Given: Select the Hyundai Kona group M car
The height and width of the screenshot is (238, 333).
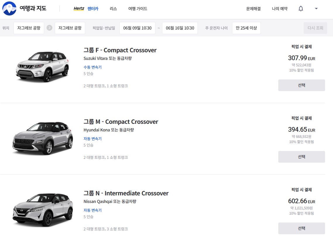Looking at the screenshot, I should click(x=301, y=157).
